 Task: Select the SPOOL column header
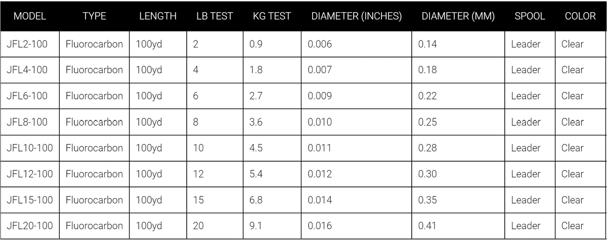[x=530, y=16]
